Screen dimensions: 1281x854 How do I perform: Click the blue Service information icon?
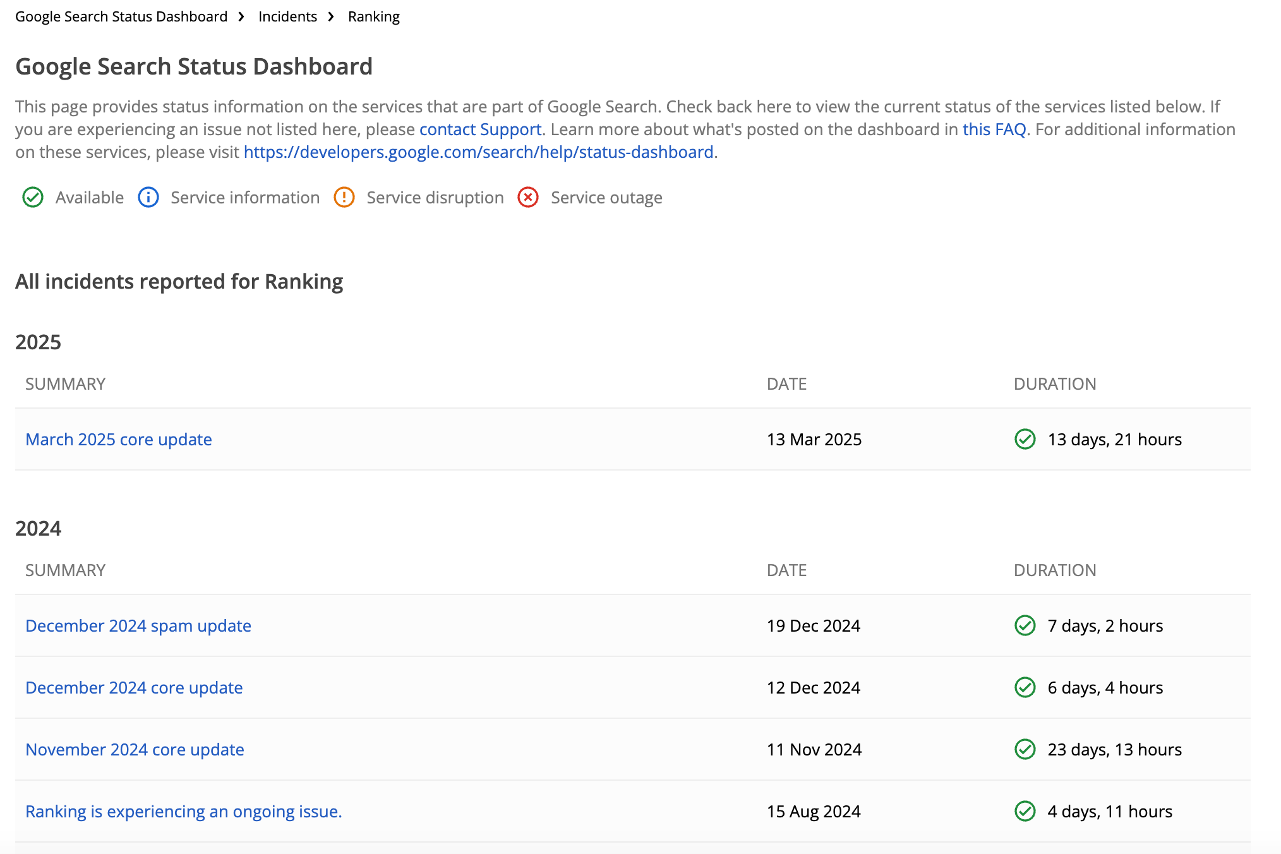148,198
